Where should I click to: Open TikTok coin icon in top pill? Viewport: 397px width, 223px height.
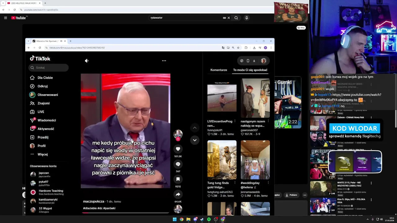(x=242, y=61)
